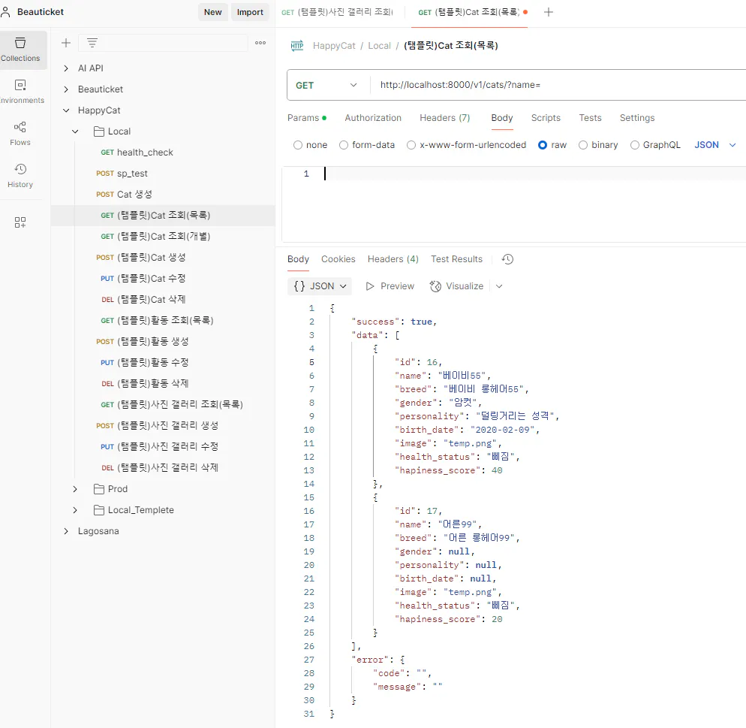The width and height of the screenshot is (746, 728).
Task: Open the Flows sidebar panel
Action: pos(20,133)
